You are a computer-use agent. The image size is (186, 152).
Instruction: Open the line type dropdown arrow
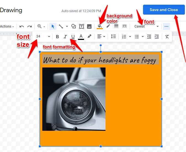point(67,26)
